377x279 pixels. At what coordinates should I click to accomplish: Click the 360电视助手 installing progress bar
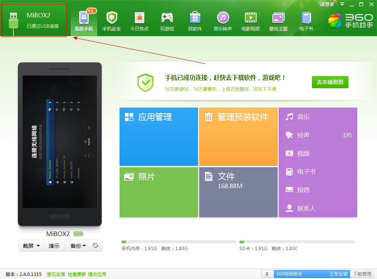click(x=312, y=274)
